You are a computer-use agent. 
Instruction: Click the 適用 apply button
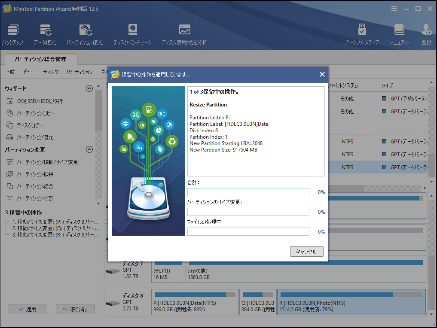27,309
